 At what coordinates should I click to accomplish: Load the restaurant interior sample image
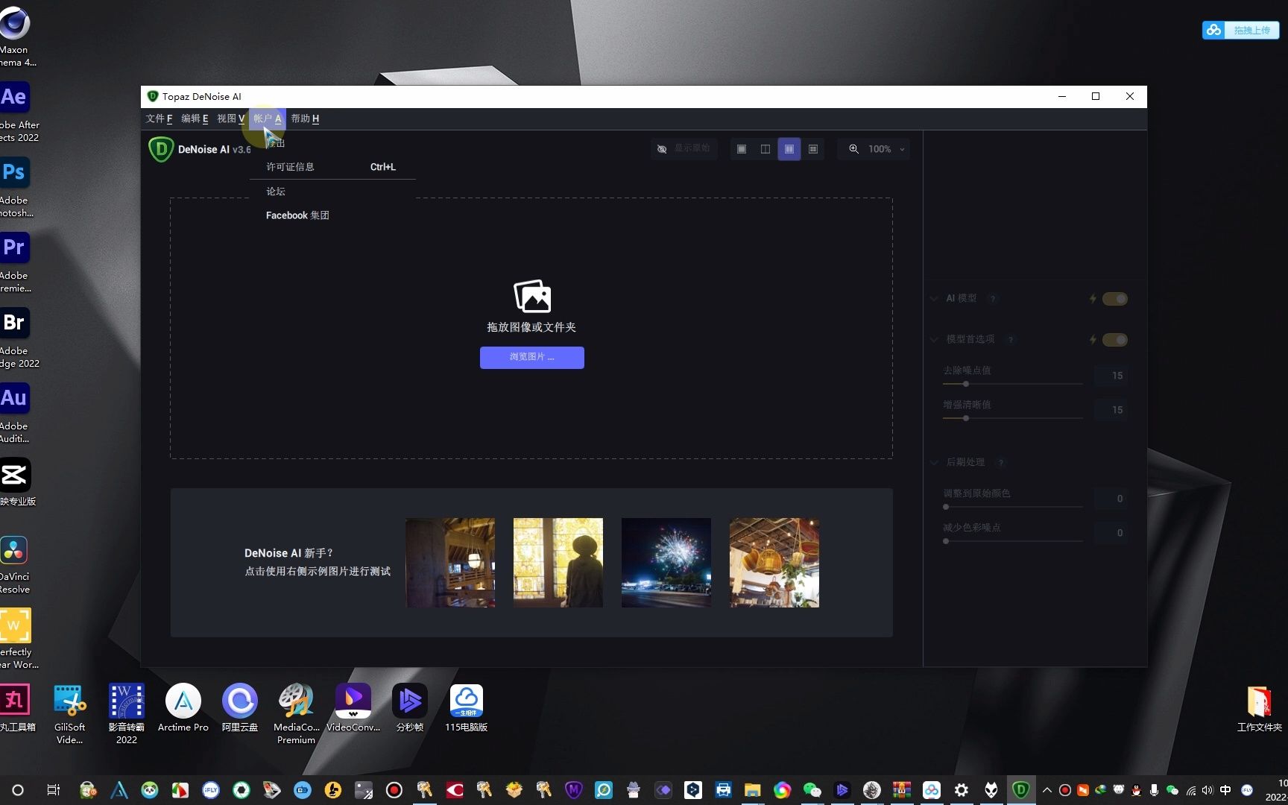coord(450,563)
